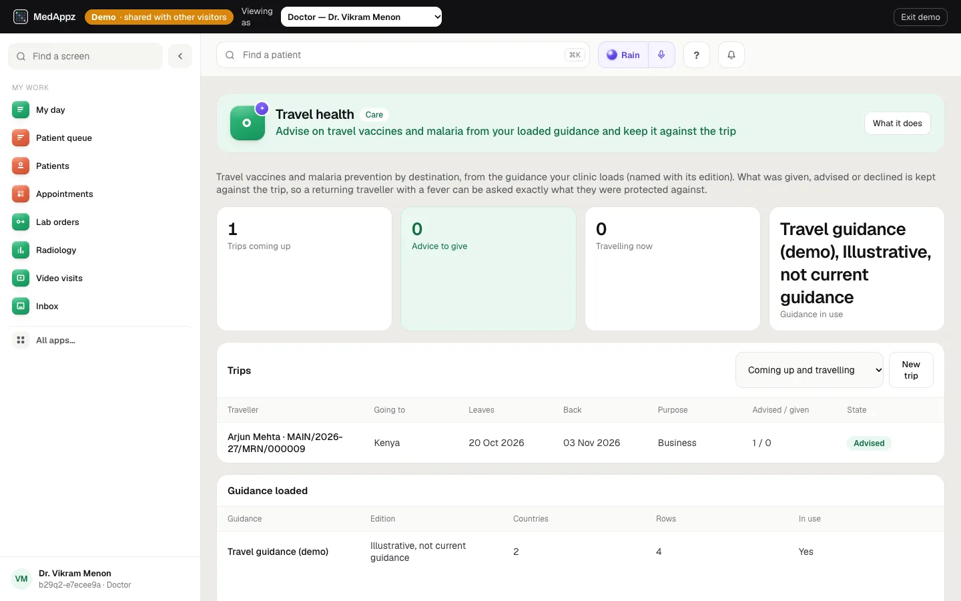
Task: Click the Travel health app icon
Action: [248, 123]
